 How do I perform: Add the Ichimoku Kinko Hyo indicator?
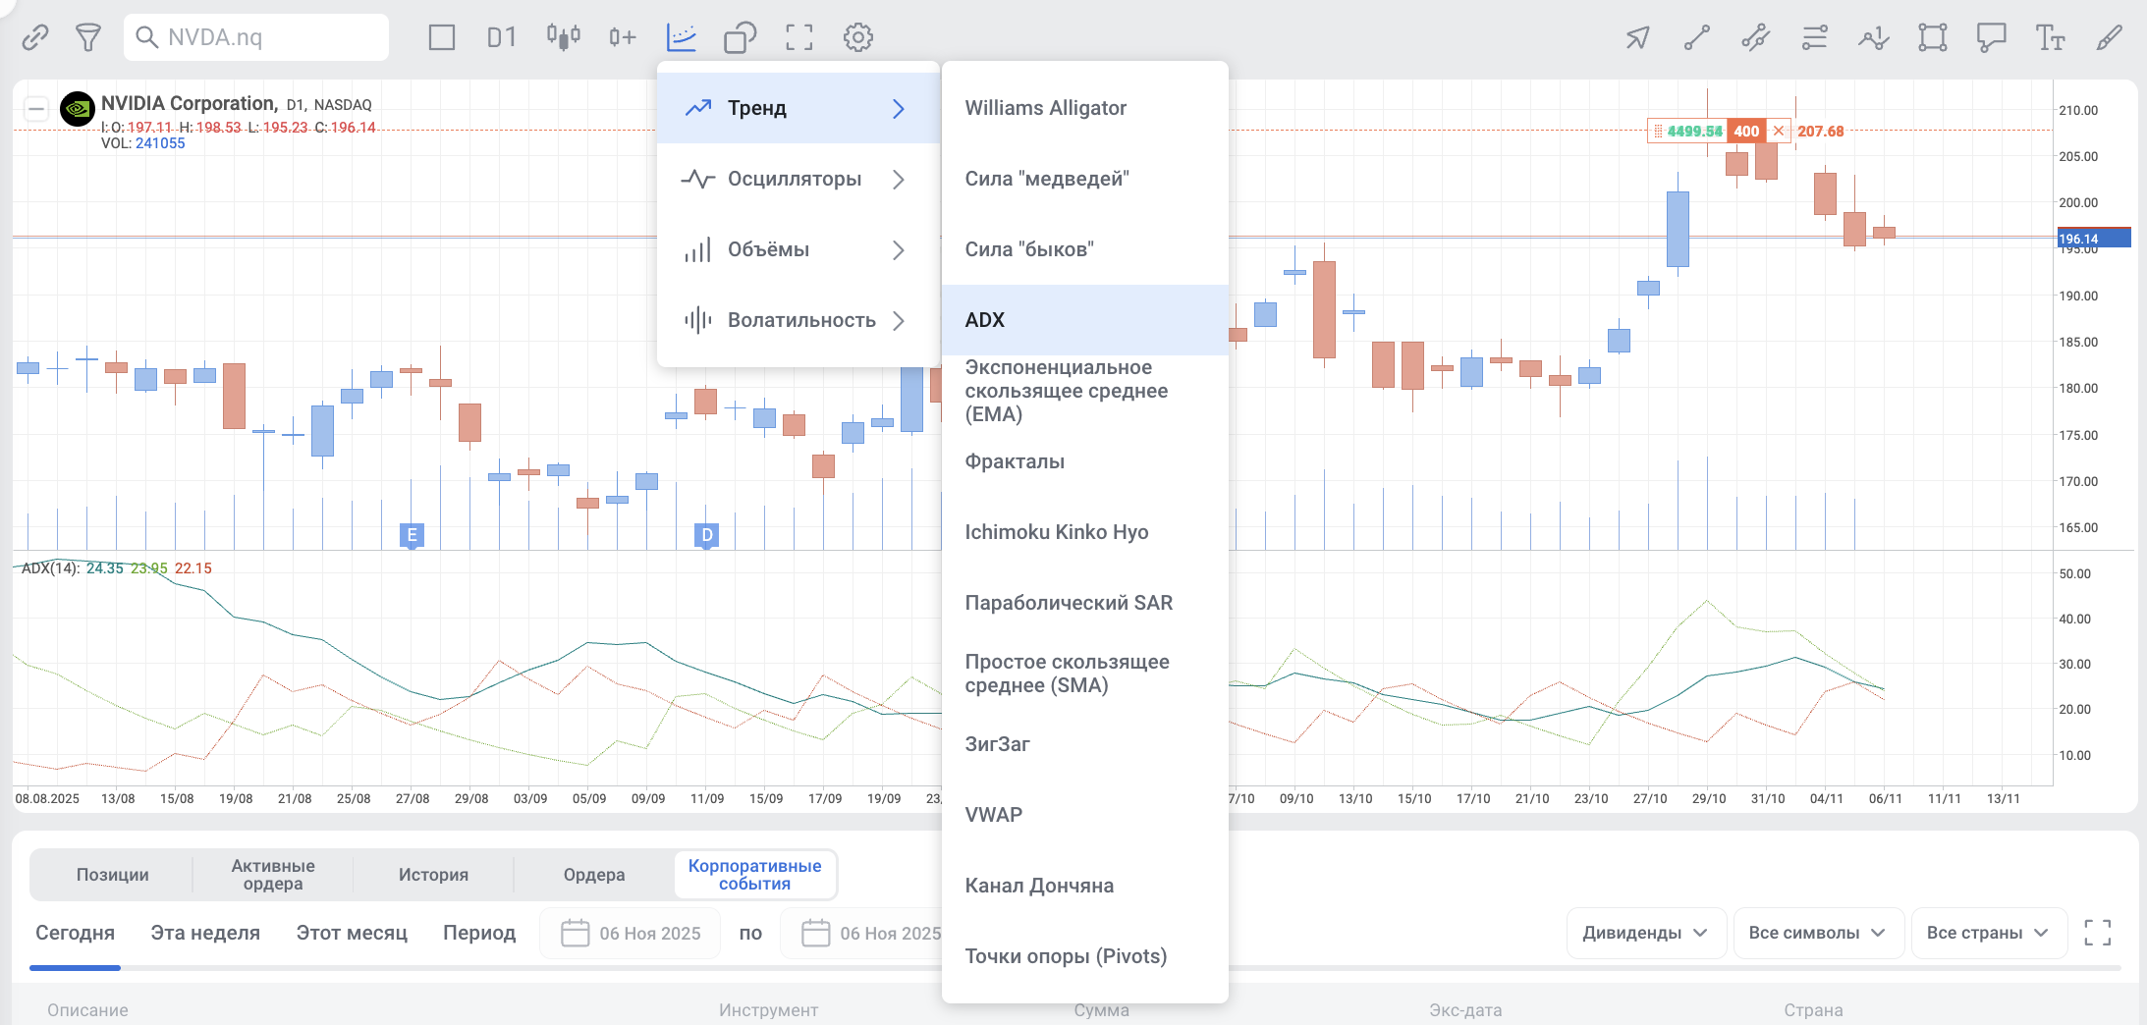pos(1085,532)
